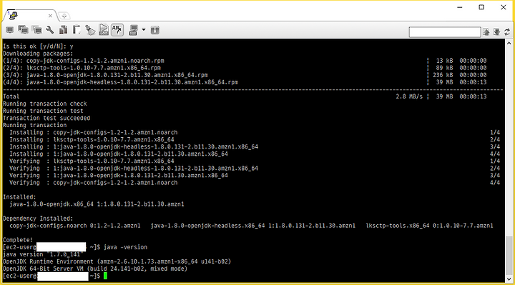Screen dimensions: 515x285
Task: Click the single monitor new session icon
Action: pos(10,30)
